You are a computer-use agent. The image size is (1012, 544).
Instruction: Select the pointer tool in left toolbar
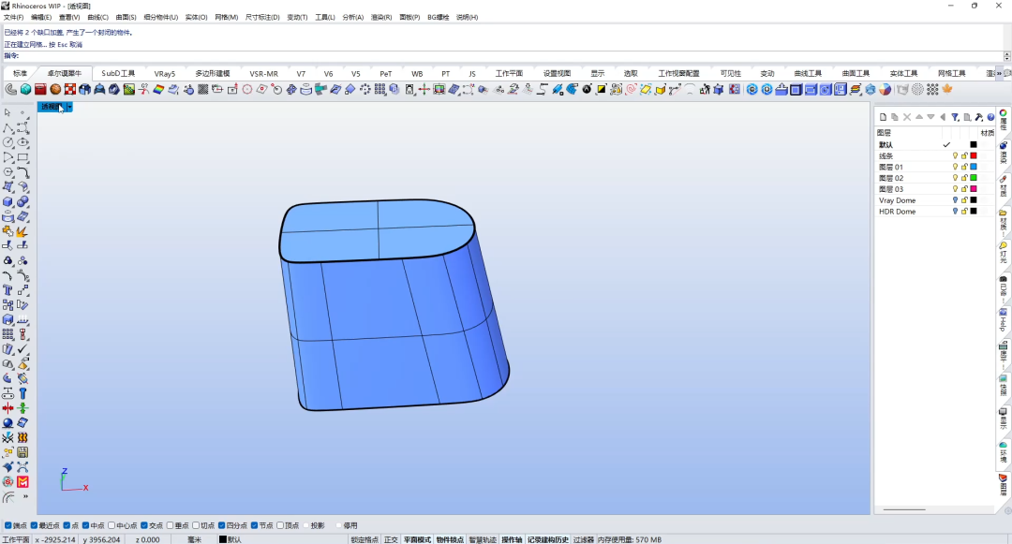pyautogui.click(x=7, y=112)
